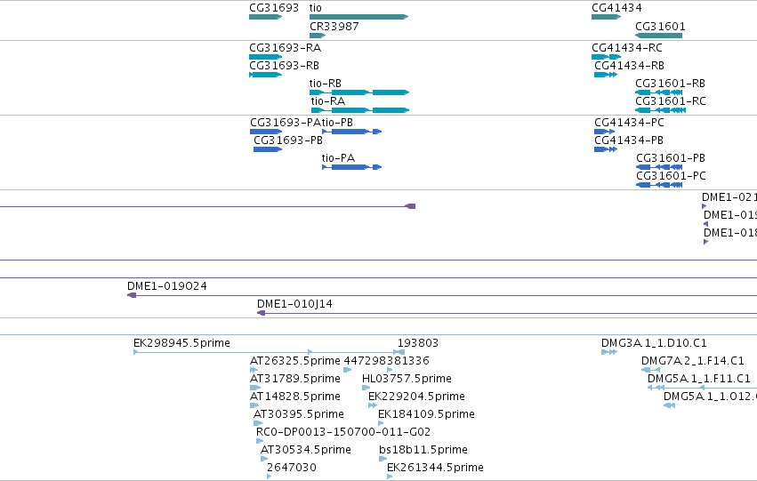This screenshot has width=757, height=481.
Task: Click the AT14828.5prime EST
Action: click(x=254, y=405)
